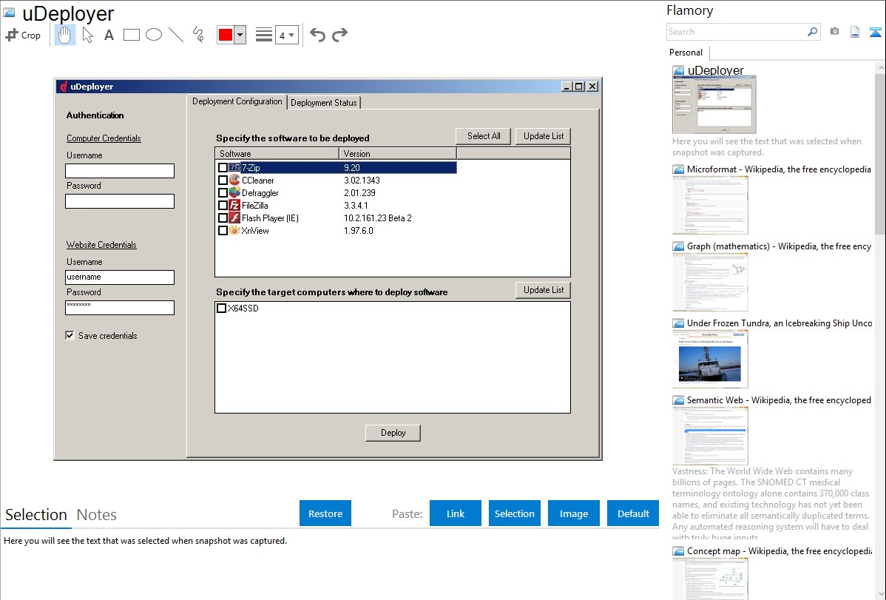Pick the rectangle shape tool
The image size is (886, 600).
tap(131, 35)
